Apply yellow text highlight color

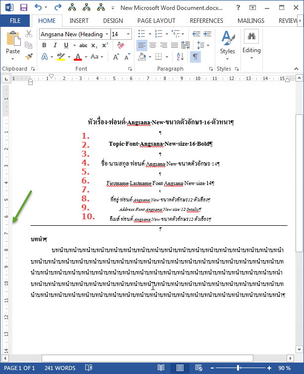click(x=61, y=57)
